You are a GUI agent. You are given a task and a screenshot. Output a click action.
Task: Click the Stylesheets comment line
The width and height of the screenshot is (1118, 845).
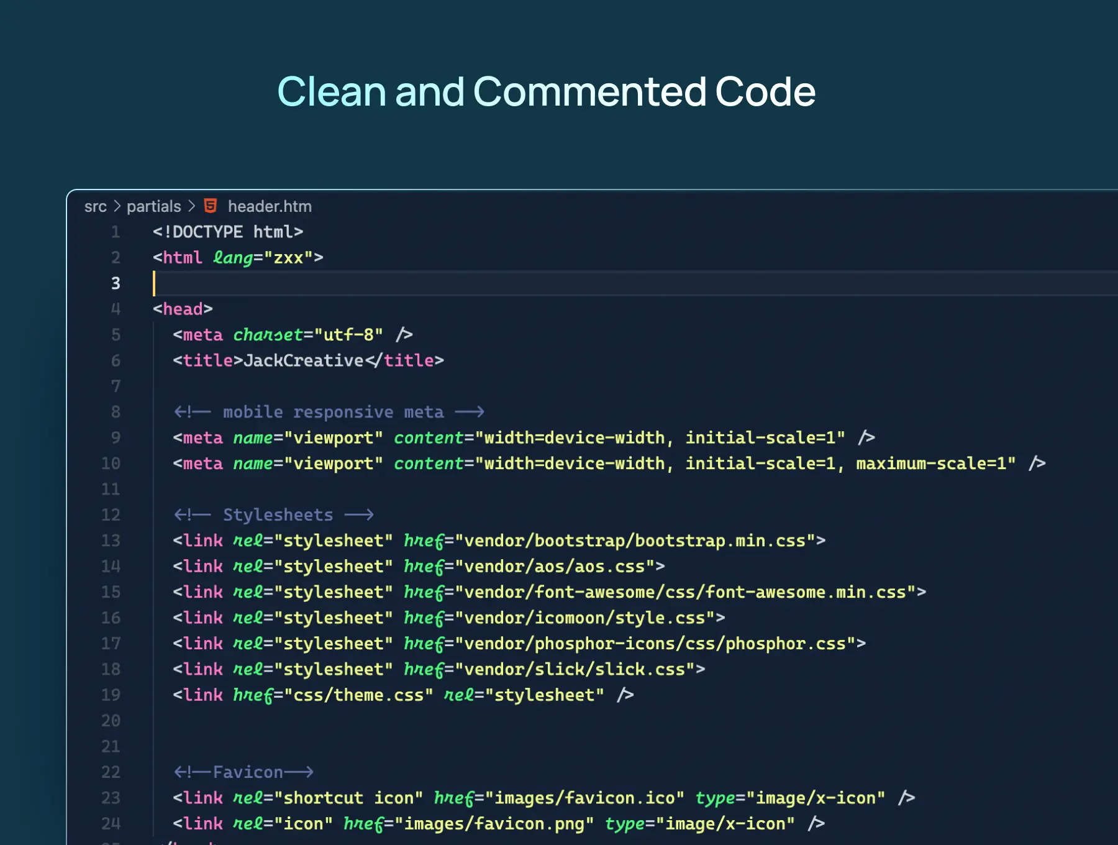click(x=278, y=515)
